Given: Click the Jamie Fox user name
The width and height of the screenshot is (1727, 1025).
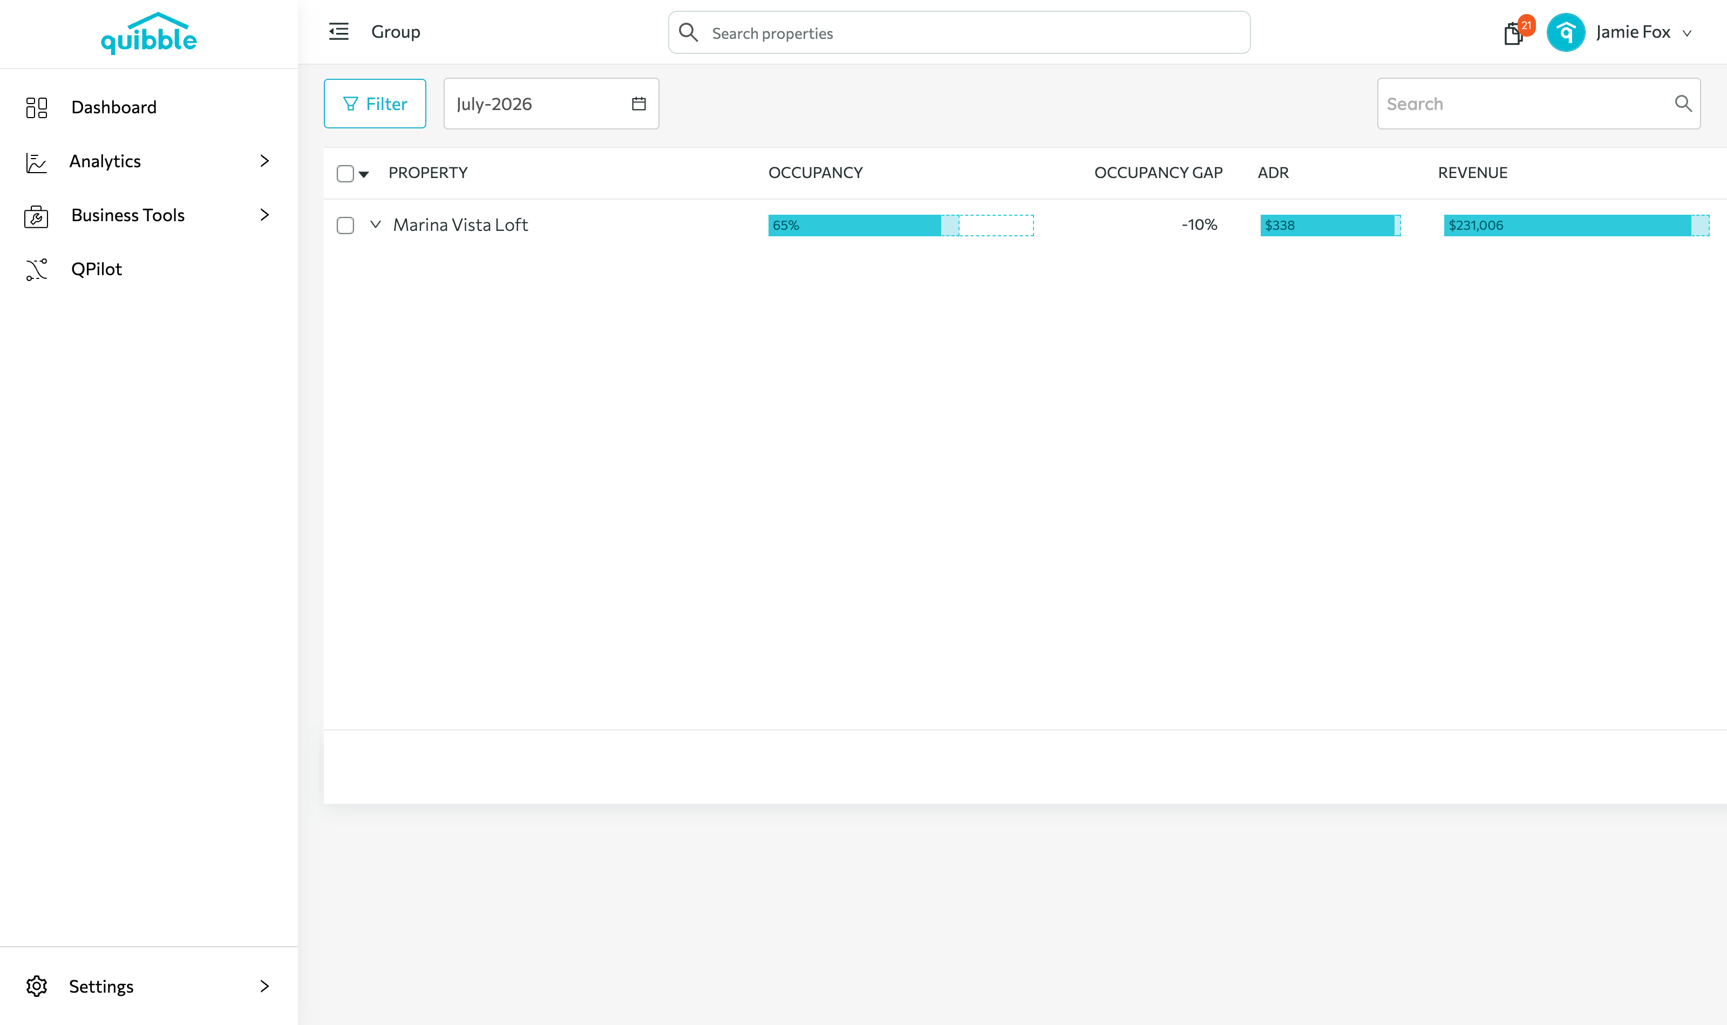Looking at the screenshot, I should [x=1633, y=32].
